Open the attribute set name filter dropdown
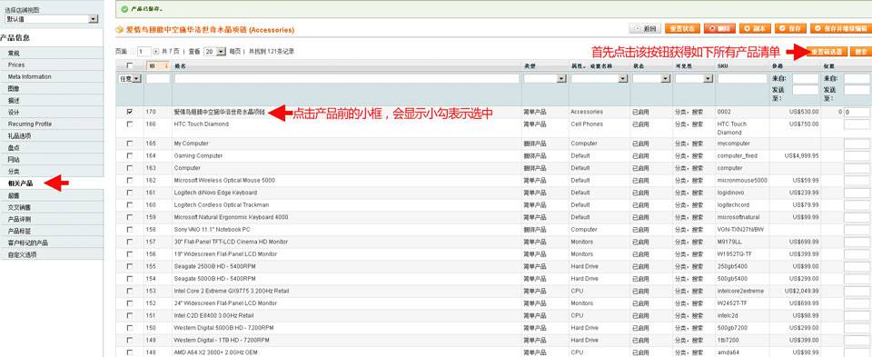This screenshot has width=872, height=357. pyautogui.click(x=599, y=79)
